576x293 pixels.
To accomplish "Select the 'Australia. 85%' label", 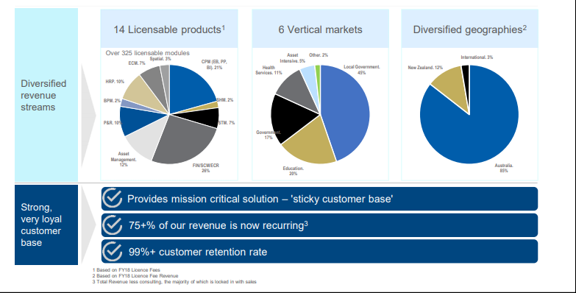I will [504, 168].
